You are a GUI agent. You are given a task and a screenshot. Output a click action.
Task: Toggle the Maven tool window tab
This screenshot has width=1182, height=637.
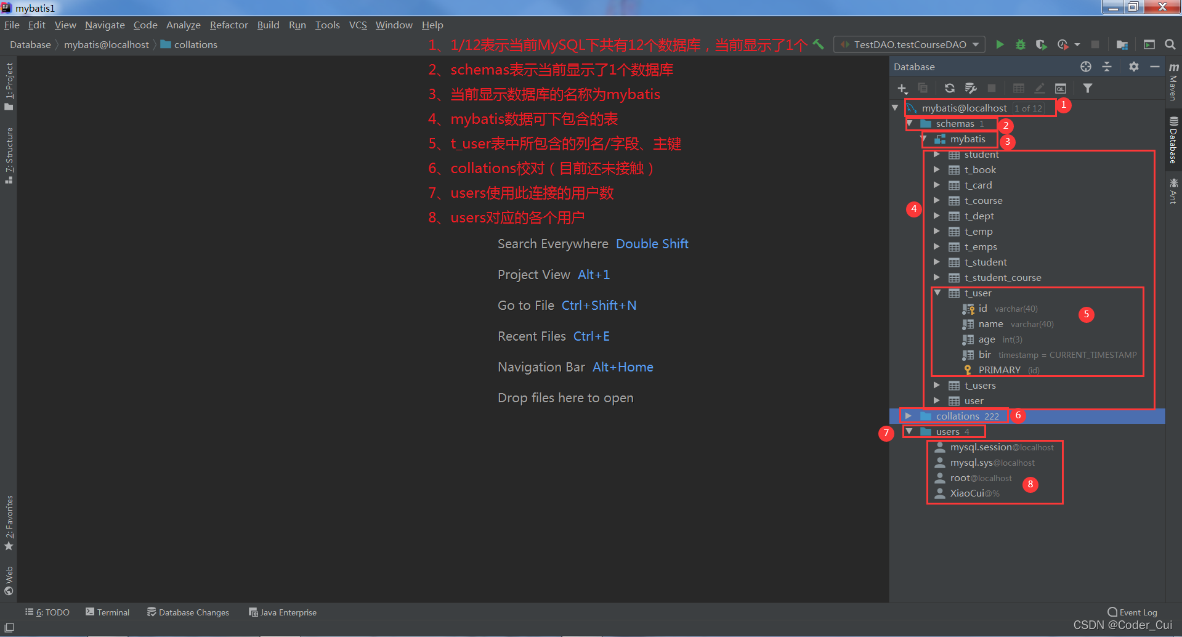click(1173, 81)
